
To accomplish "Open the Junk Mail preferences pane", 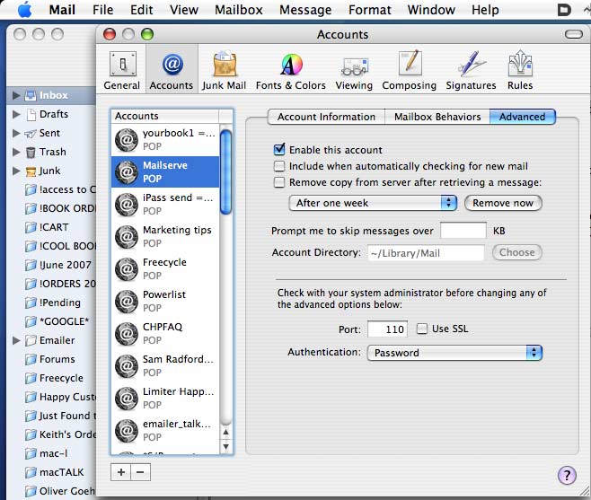I will click(224, 70).
